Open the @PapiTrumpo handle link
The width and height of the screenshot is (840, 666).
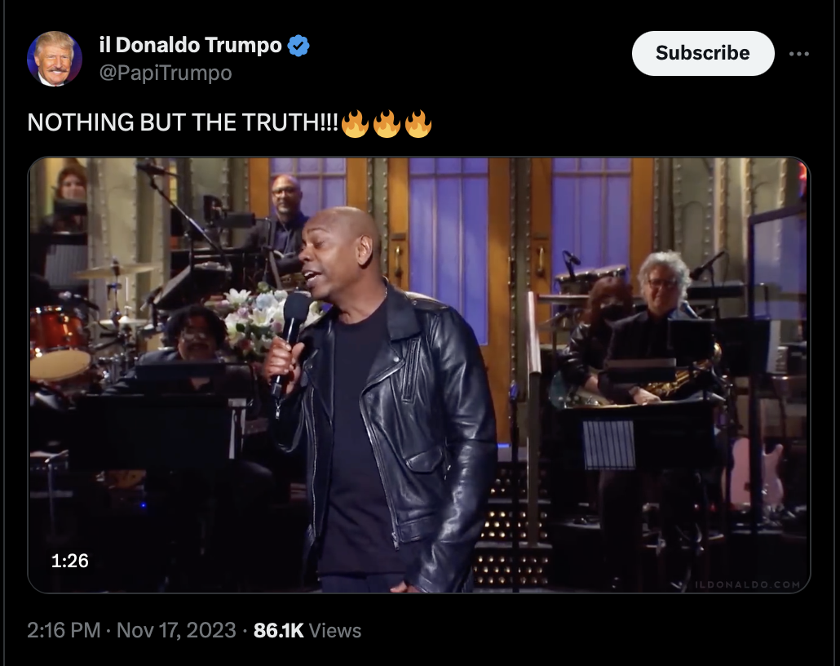tap(166, 73)
